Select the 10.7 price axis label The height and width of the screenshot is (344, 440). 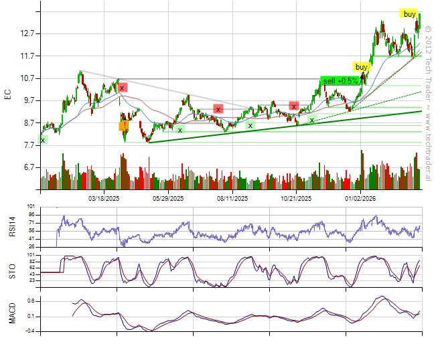(x=27, y=78)
